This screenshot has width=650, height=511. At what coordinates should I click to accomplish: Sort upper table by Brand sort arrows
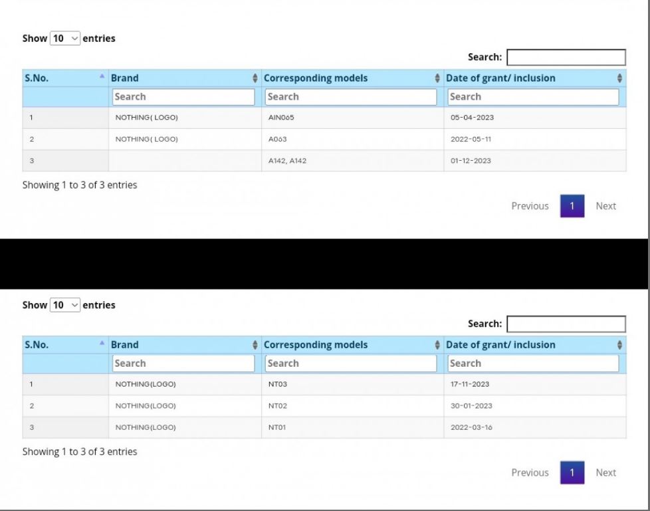255,78
